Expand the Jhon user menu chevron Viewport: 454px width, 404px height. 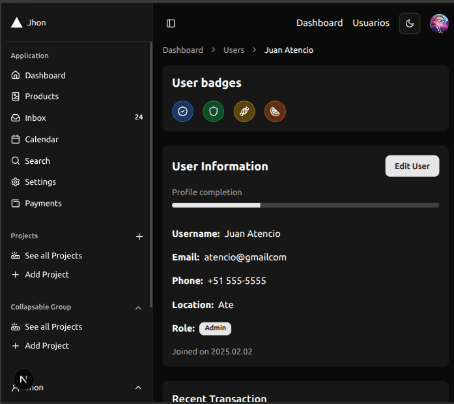click(x=138, y=388)
